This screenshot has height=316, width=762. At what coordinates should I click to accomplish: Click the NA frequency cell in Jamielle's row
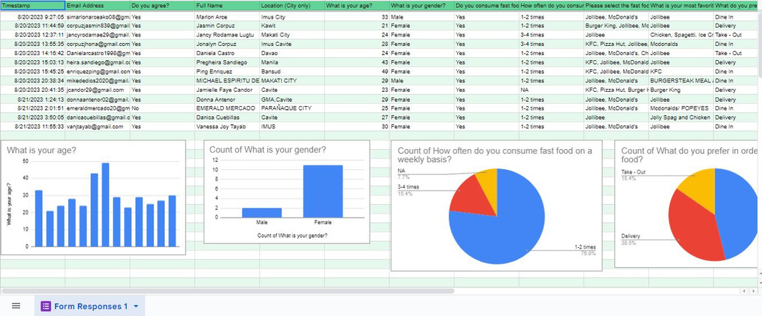tap(551, 90)
